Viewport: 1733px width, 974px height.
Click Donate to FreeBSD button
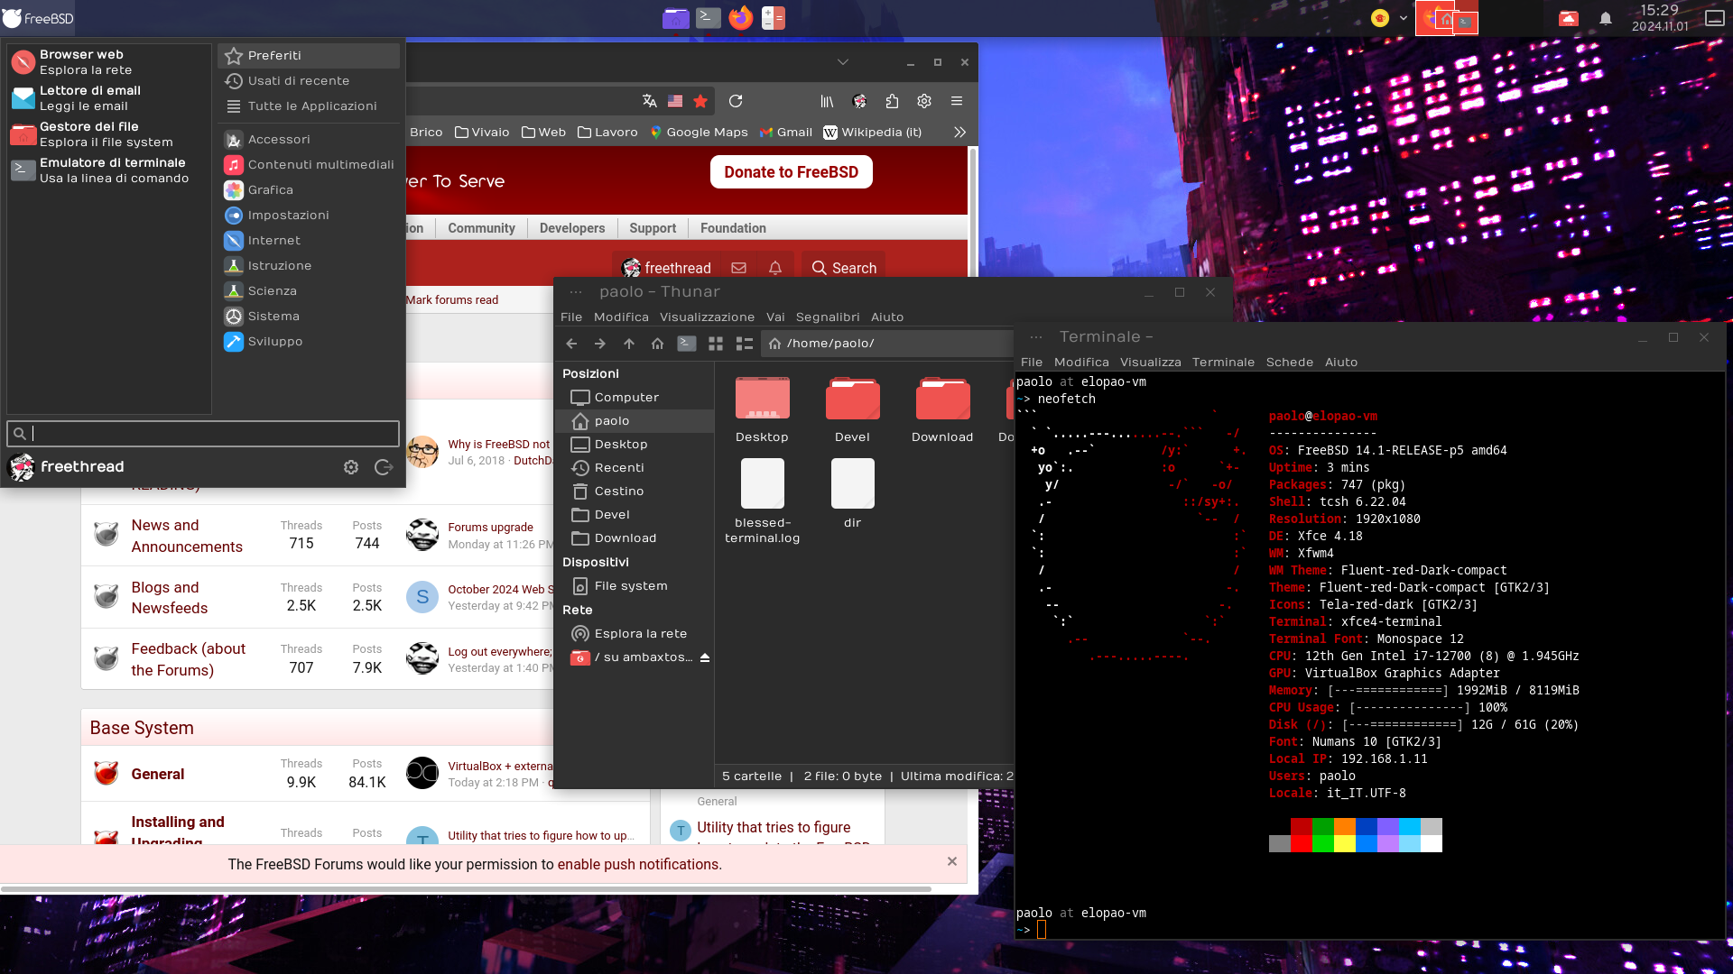click(791, 171)
